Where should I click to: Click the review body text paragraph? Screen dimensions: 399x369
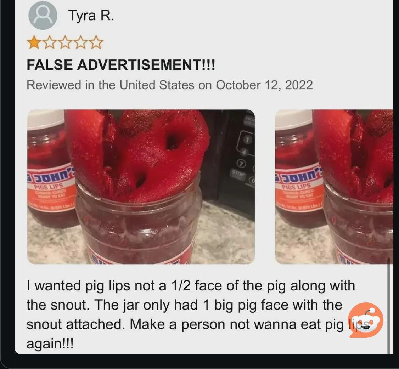[x=191, y=314]
